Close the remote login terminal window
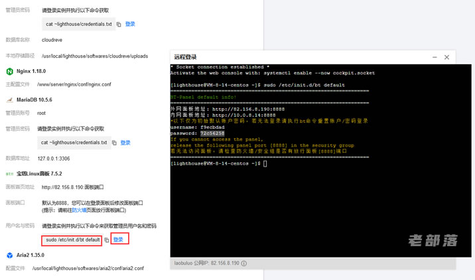 click(x=446, y=57)
